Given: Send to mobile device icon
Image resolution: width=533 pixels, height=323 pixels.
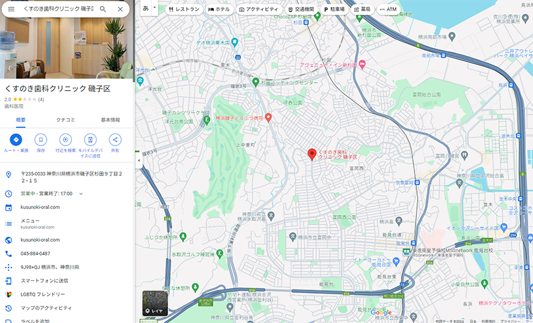Looking at the screenshot, I should point(91,139).
